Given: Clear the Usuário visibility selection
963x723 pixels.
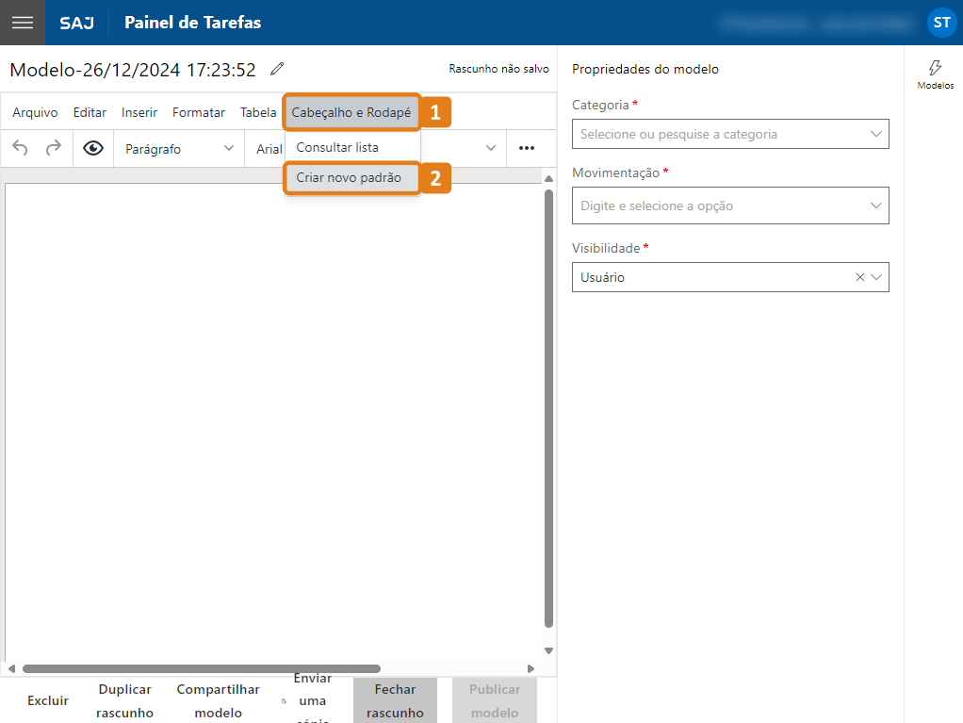Looking at the screenshot, I should (x=859, y=277).
